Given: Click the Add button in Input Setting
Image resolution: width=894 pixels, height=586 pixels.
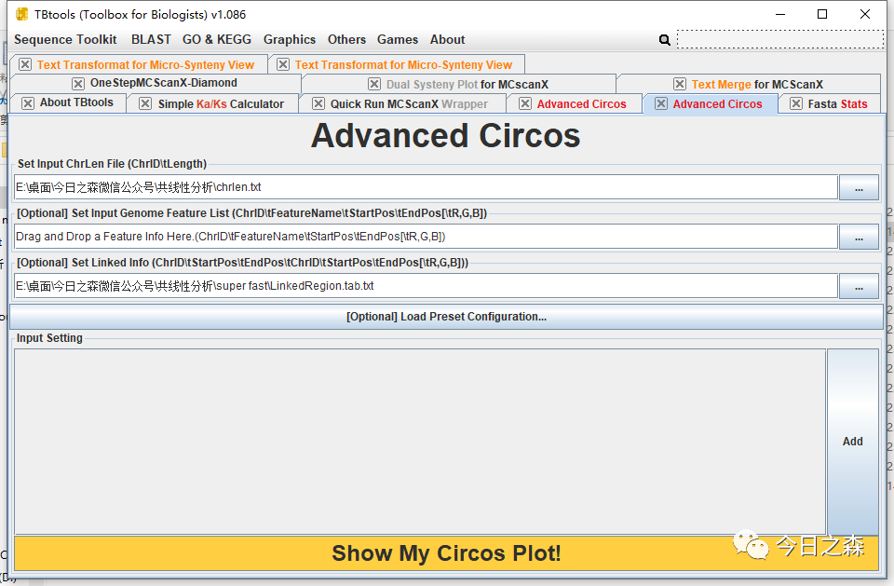Looking at the screenshot, I should pyautogui.click(x=852, y=442).
